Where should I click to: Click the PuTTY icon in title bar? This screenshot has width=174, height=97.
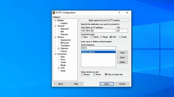[x=54, y=13]
